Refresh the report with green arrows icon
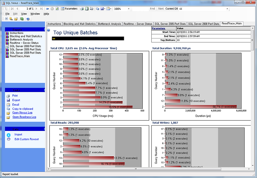The width and height of the screenshot is (257, 178). pyautogui.click(x=57, y=9)
